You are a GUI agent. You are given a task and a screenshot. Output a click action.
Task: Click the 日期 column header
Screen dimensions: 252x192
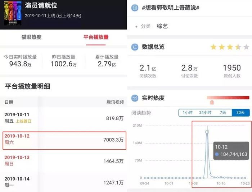point(9,102)
